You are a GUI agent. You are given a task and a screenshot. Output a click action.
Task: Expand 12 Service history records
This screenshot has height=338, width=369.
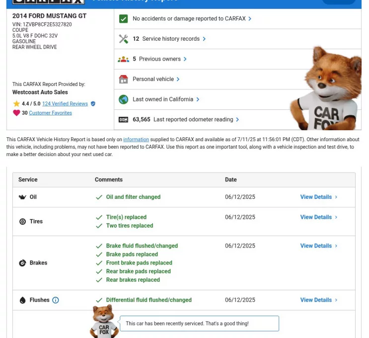(169, 39)
